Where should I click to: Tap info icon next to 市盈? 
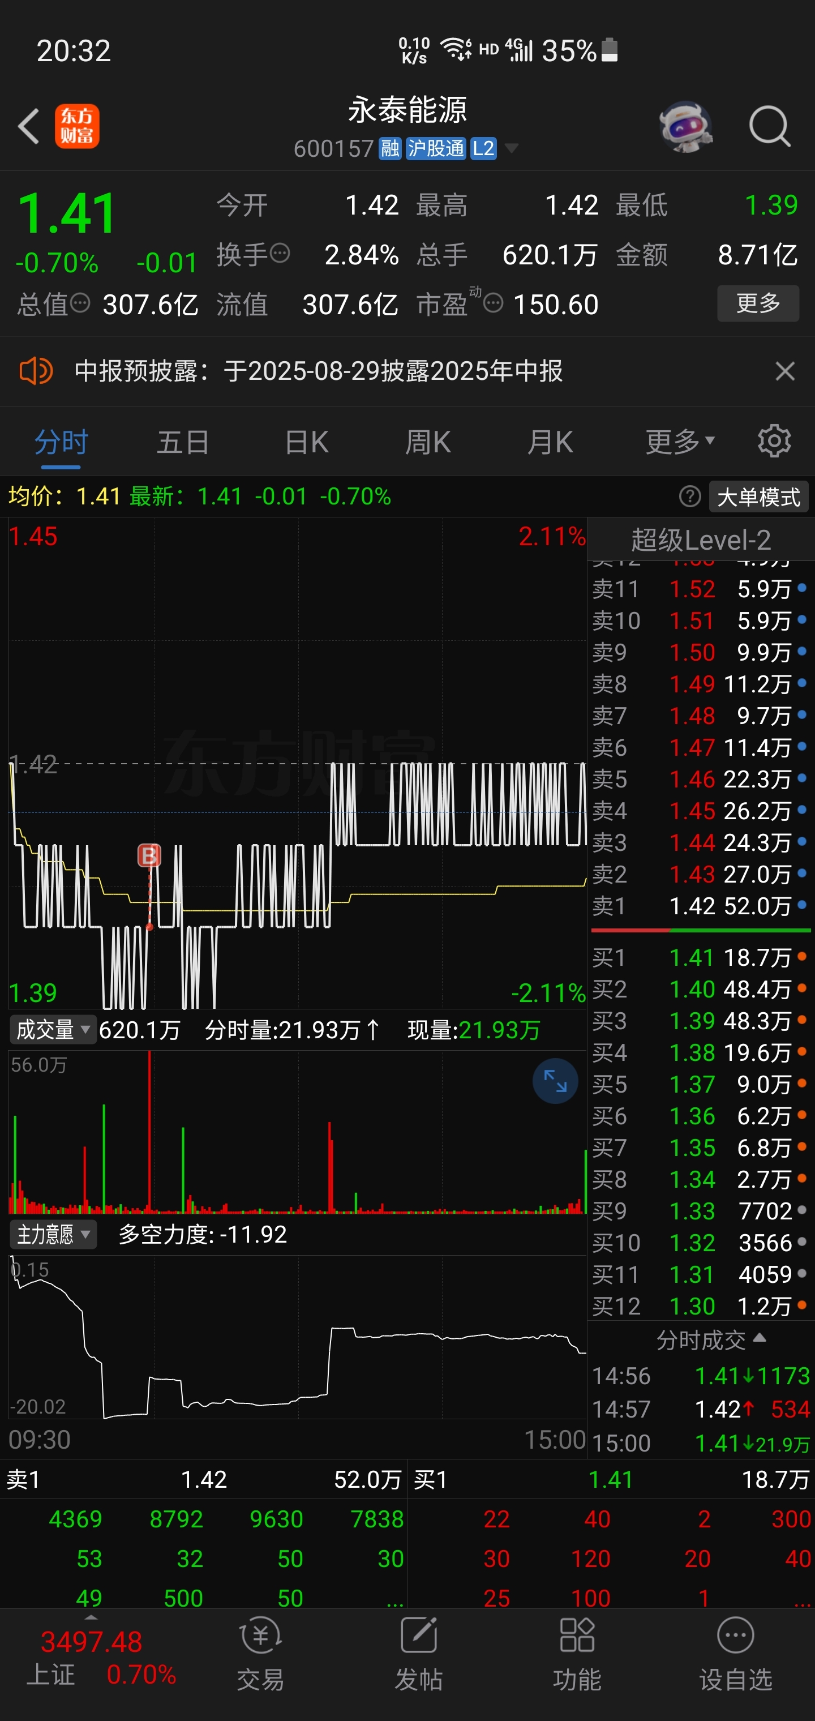(493, 303)
